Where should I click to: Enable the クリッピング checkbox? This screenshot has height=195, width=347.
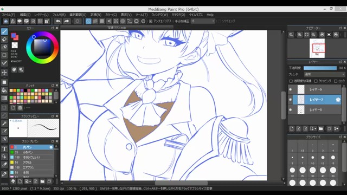pyautogui.click(x=316, y=81)
